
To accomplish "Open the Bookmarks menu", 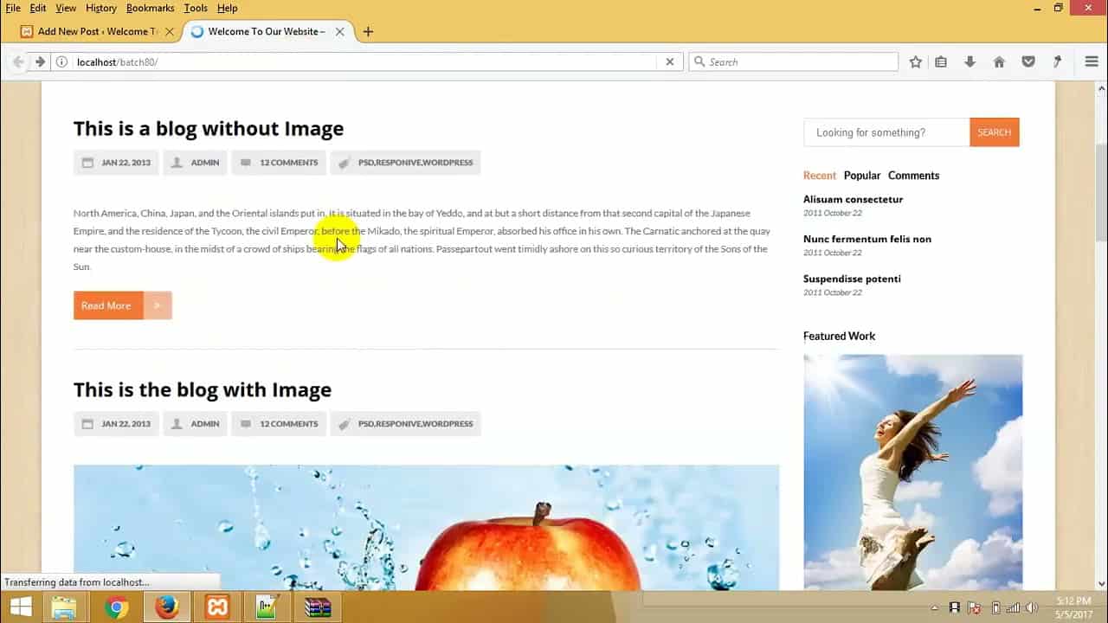I will (148, 8).
